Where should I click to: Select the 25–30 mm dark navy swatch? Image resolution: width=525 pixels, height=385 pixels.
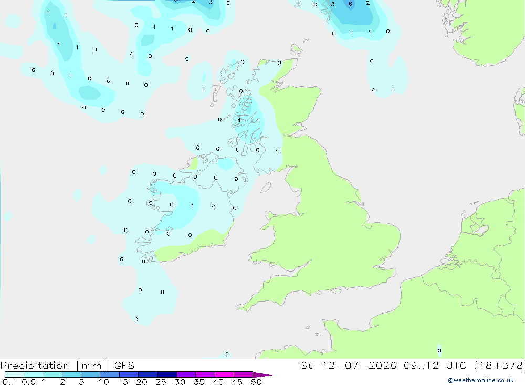[167, 374]
